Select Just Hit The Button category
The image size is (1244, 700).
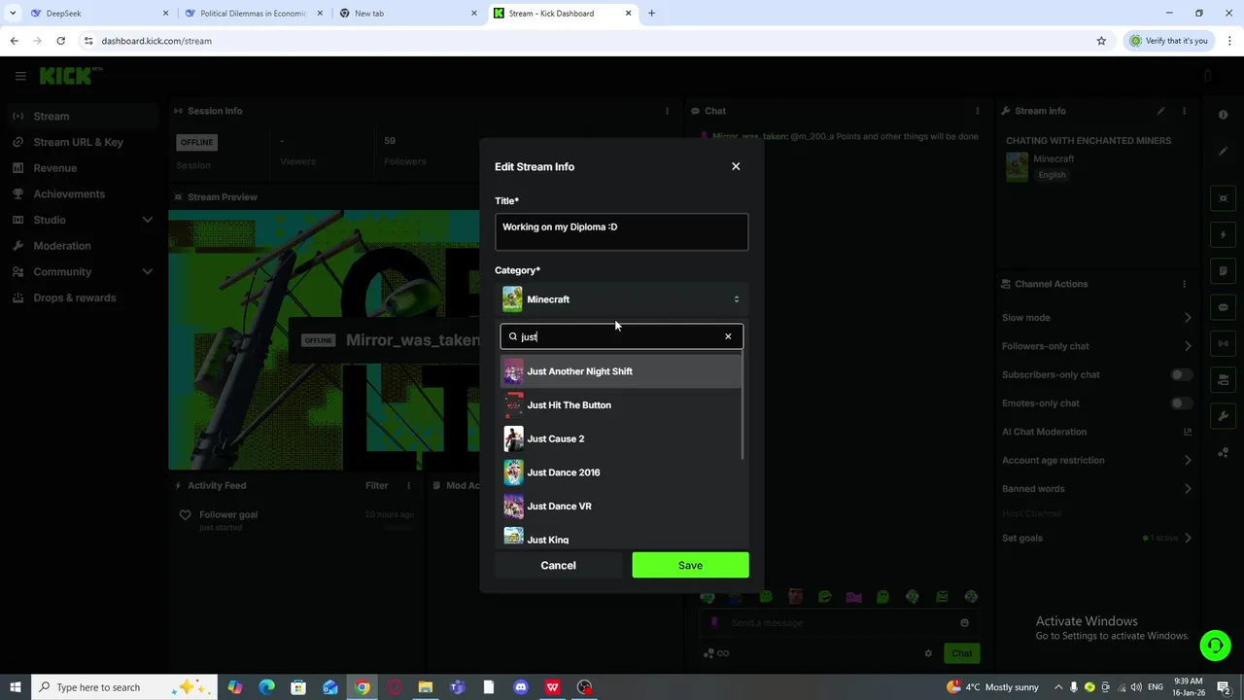[621, 405]
